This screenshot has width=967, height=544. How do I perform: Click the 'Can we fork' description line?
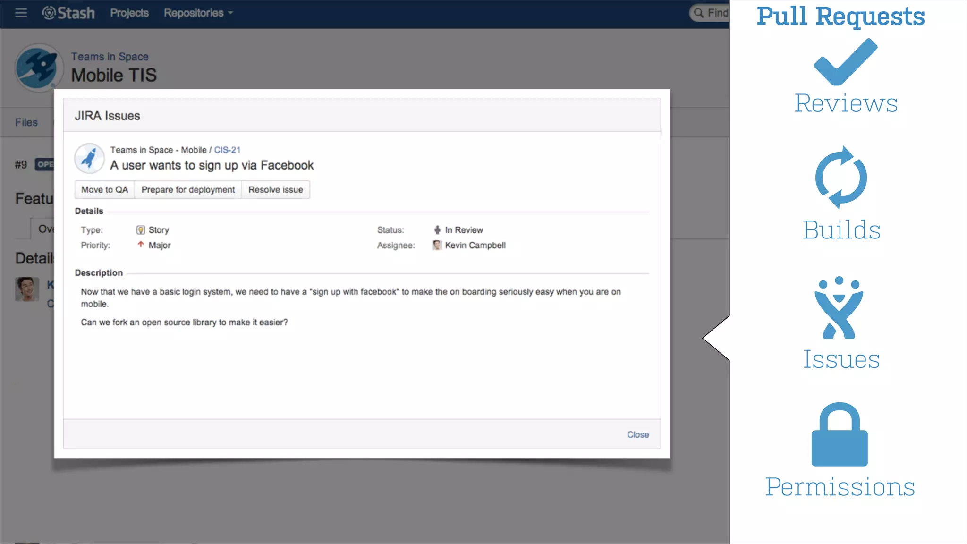(184, 323)
